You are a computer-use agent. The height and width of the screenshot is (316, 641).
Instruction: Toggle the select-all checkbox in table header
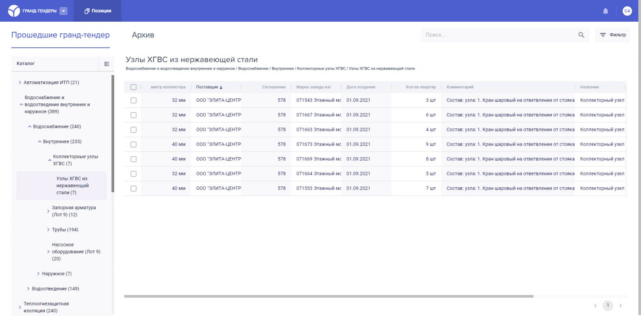(134, 87)
